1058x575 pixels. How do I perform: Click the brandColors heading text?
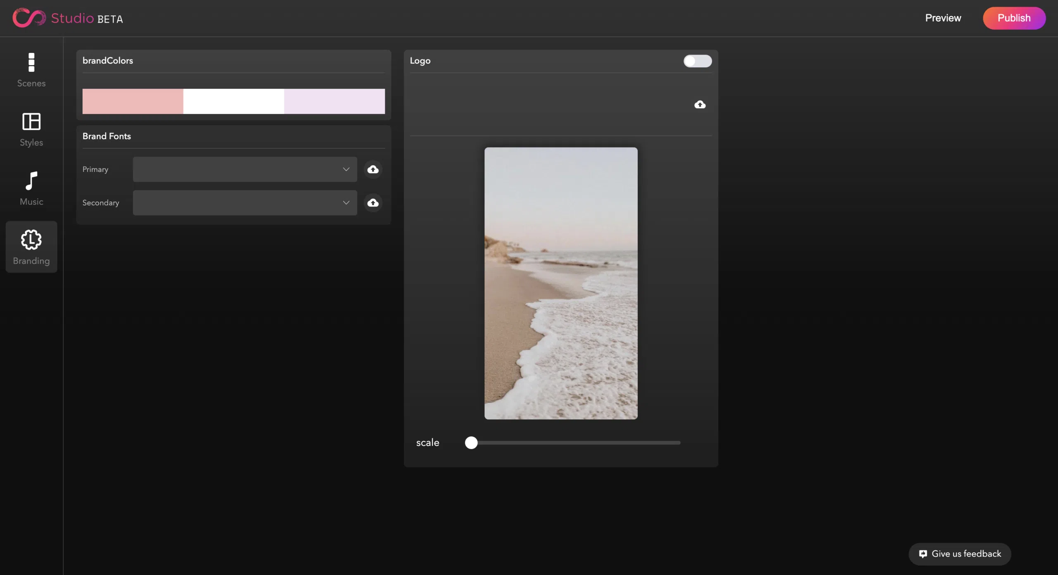[x=108, y=61]
